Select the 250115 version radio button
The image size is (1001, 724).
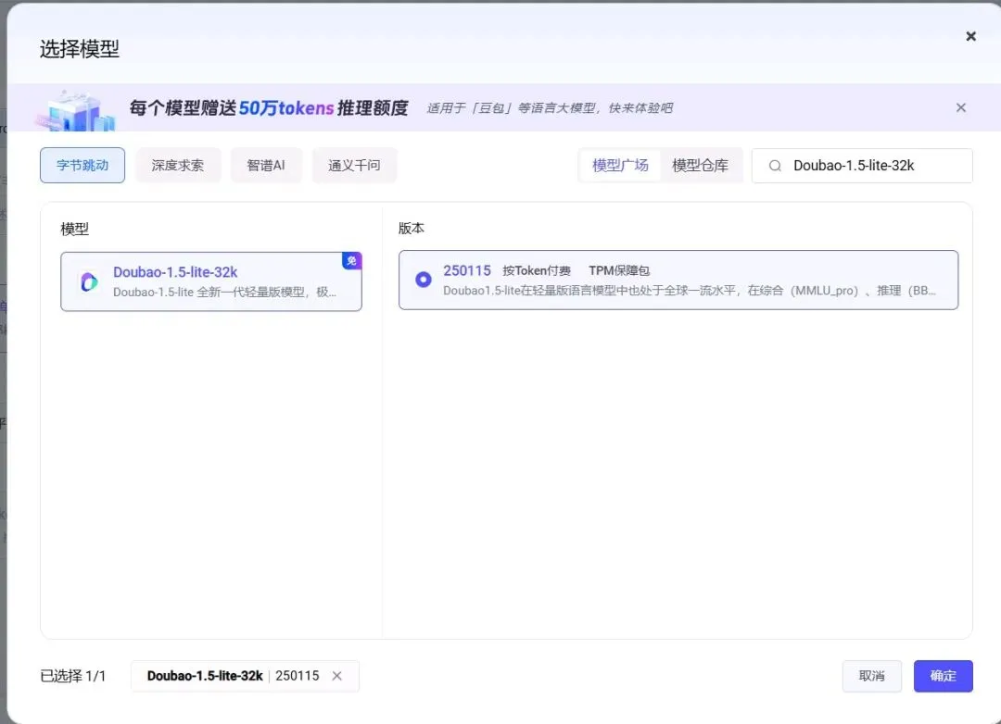tap(424, 280)
